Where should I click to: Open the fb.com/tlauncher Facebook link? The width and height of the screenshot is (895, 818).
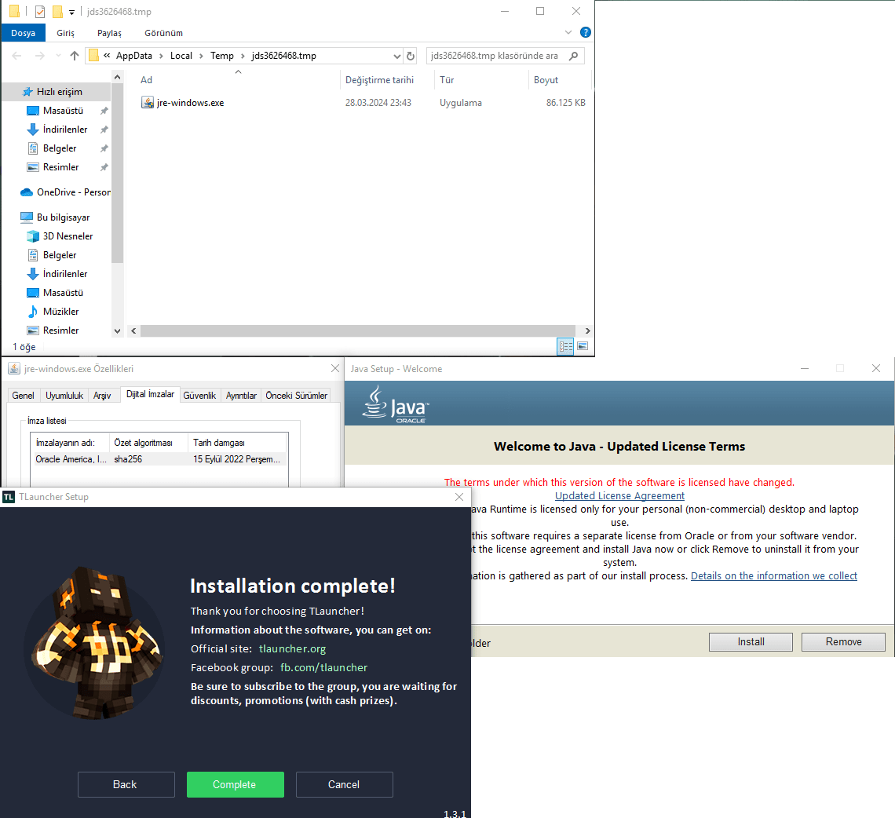tap(323, 668)
